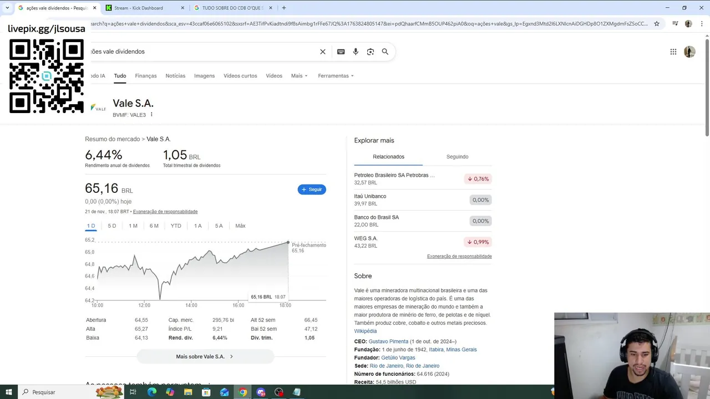Viewport: 710px width, 399px height.
Task: Select the 1 A chart range
Action: [198, 226]
